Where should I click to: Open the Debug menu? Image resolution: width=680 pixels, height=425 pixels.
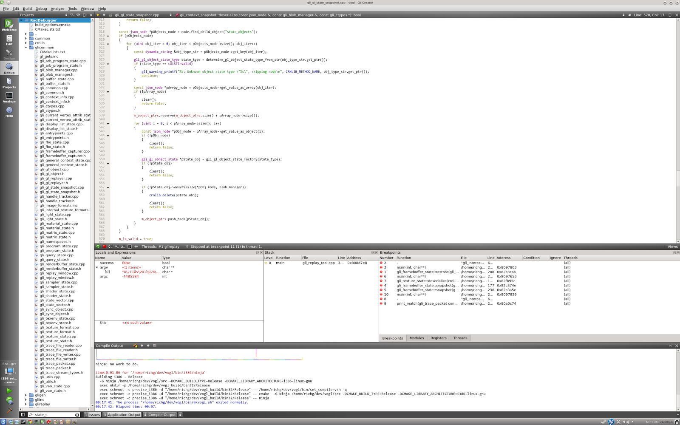41,8
